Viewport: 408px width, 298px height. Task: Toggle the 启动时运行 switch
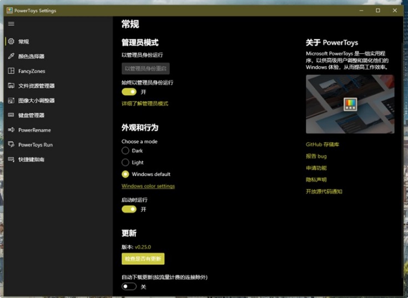[x=129, y=209]
